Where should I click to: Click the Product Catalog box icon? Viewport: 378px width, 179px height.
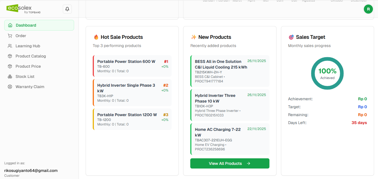[x=10, y=56]
